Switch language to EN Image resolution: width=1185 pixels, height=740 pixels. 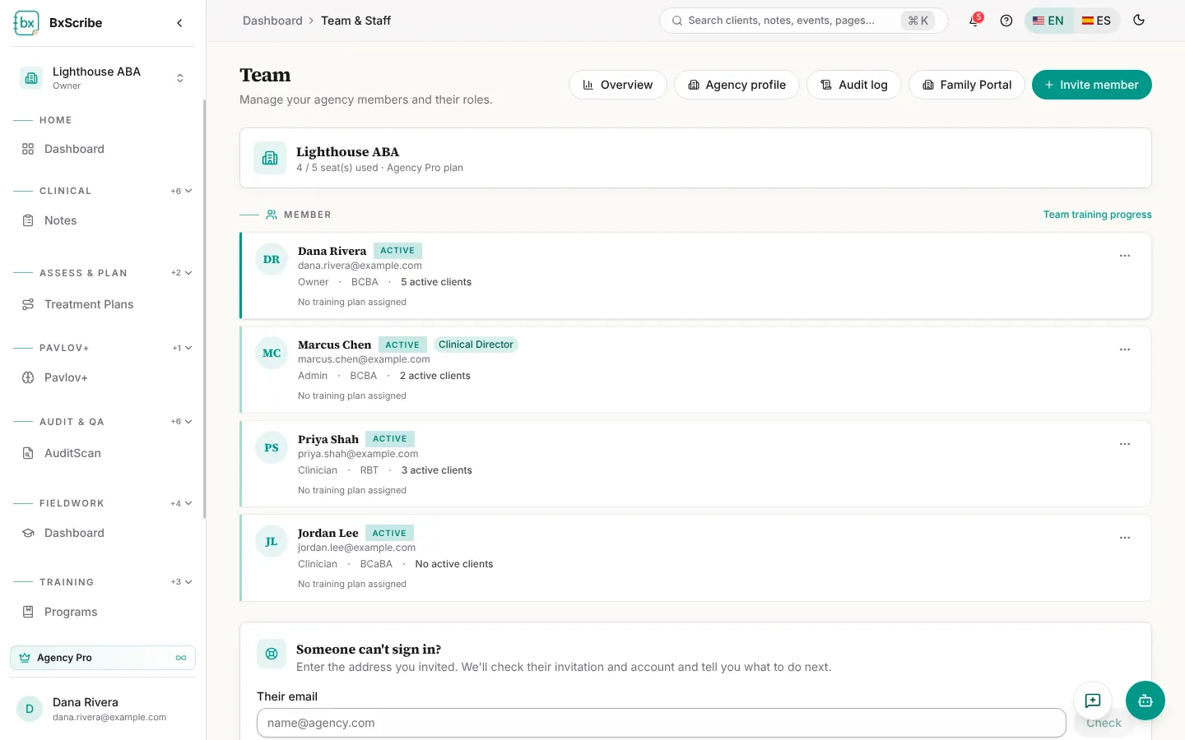pyautogui.click(x=1048, y=21)
